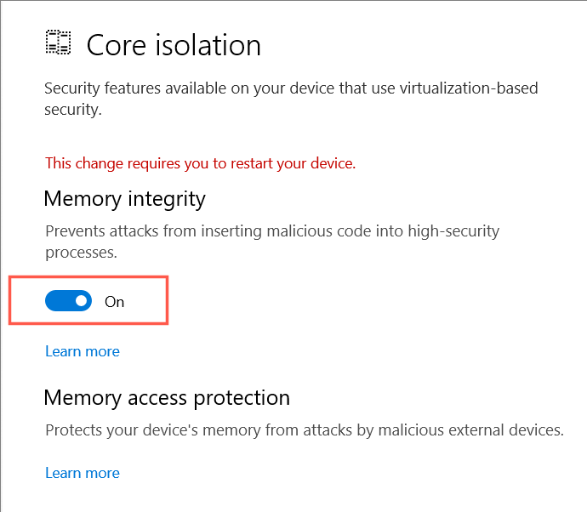Image resolution: width=587 pixels, height=512 pixels.
Task: Click the white knob of the Memory integrity switch
Action: tap(81, 300)
